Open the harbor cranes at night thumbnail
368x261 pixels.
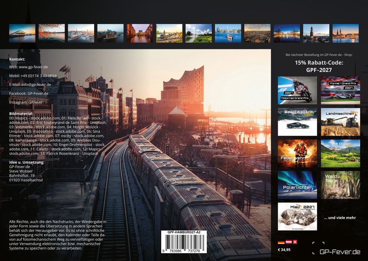point(287,33)
